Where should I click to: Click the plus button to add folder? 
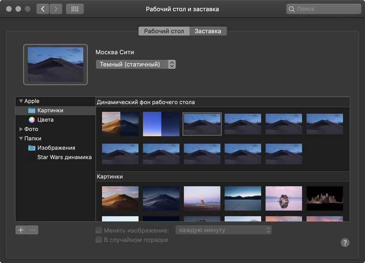tap(21, 230)
